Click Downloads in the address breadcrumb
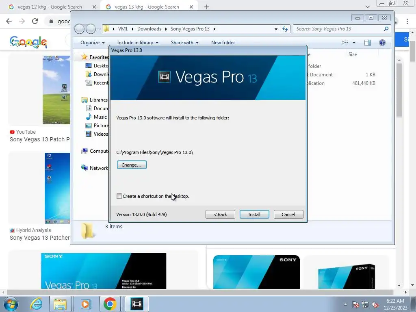The width and height of the screenshot is (416, 312). [149, 29]
